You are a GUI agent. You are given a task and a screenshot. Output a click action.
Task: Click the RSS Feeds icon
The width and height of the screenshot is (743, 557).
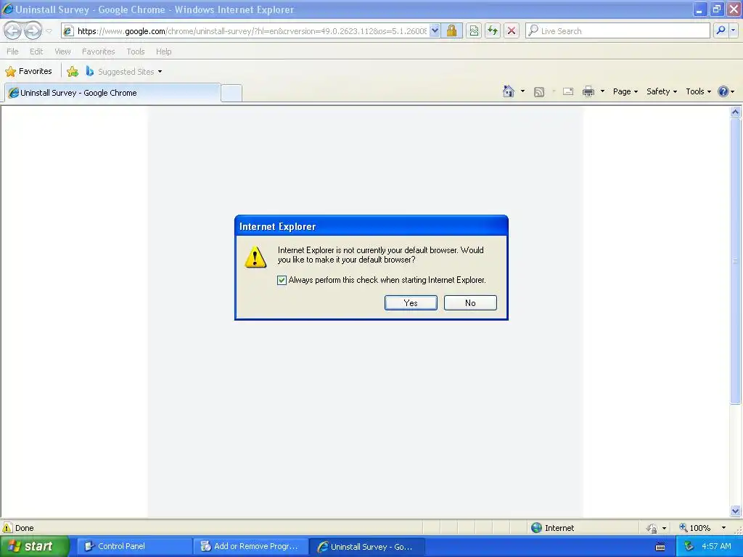(x=539, y=92)
